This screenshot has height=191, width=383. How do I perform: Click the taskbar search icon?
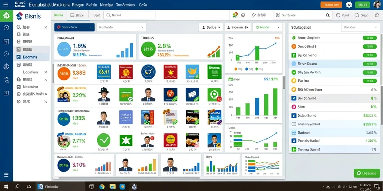pyautogui.click(x=17, y=187)
